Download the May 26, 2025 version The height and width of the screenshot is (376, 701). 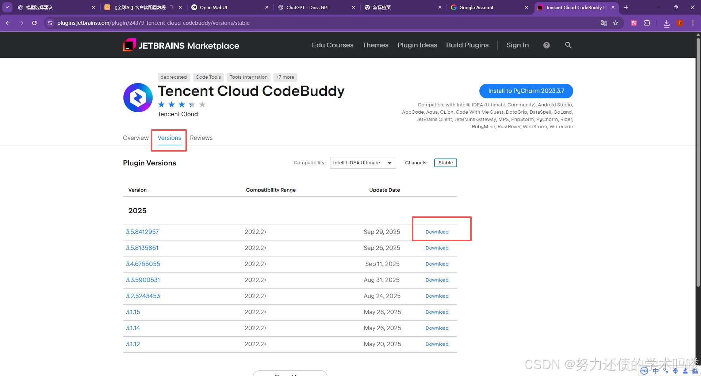tap(437, 328)
